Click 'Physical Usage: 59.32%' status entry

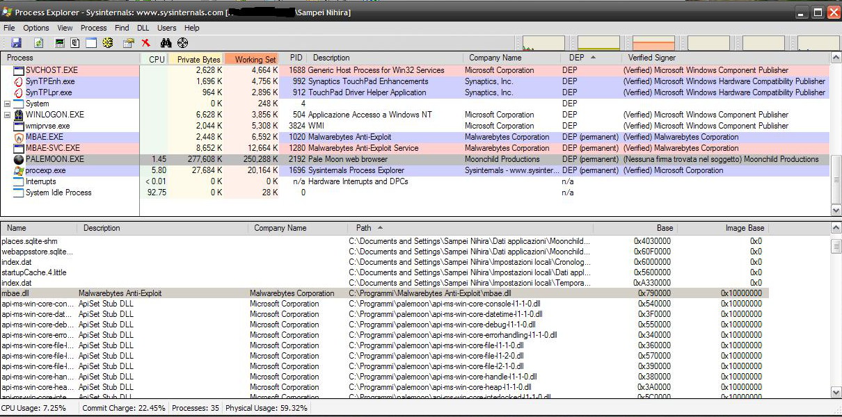coord(267,408)
